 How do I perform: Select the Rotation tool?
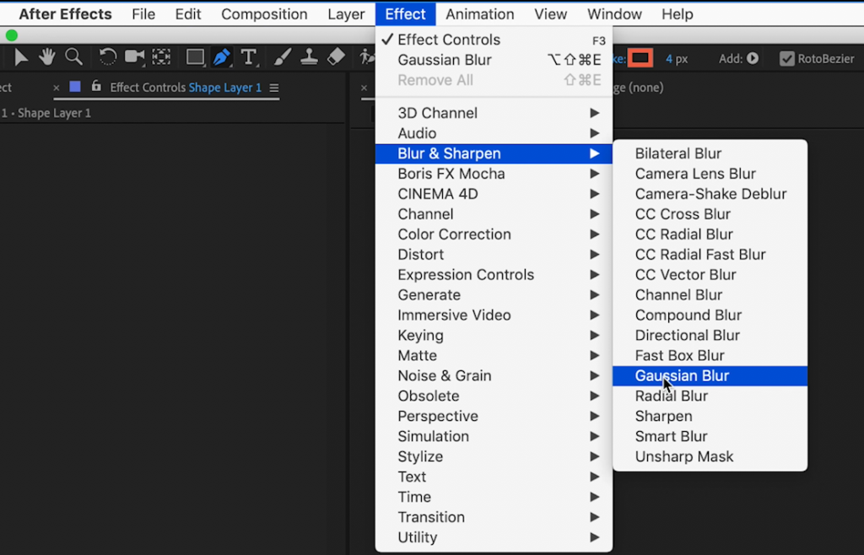pyautogui.click(x=108, y=57)
